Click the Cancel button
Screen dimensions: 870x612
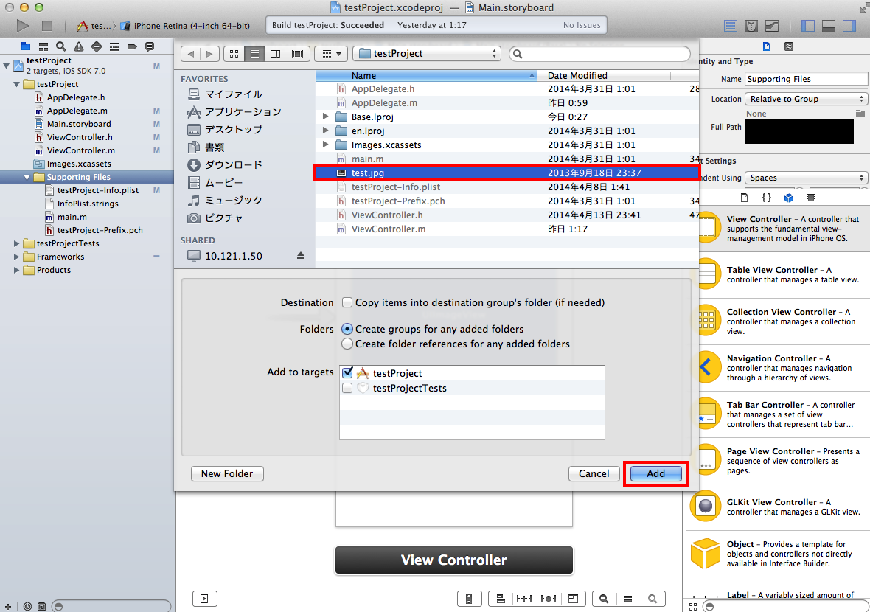594,474
